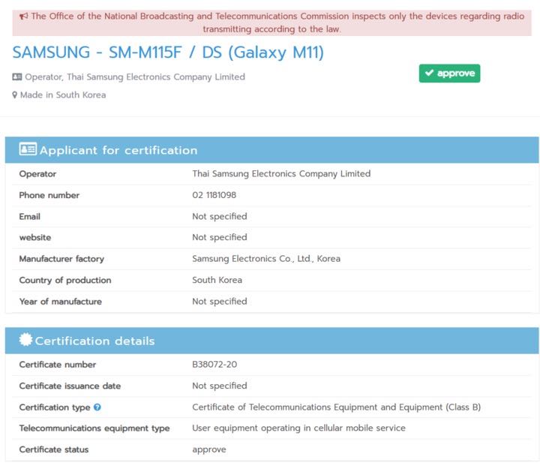Click the 'Certification type' label
This screenshot has width=540, height=472.
(x=55, y=407)
